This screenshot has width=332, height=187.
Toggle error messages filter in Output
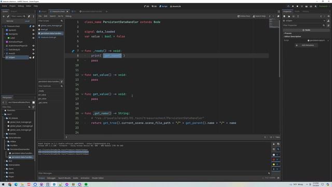pos(276,159)
